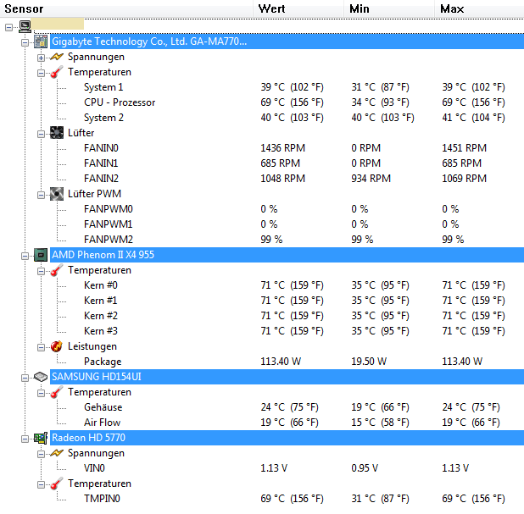The height and width of the screenshot is (514, 524).
Task: Click the 113.40 W Wert value
Action: click(281, 362)
